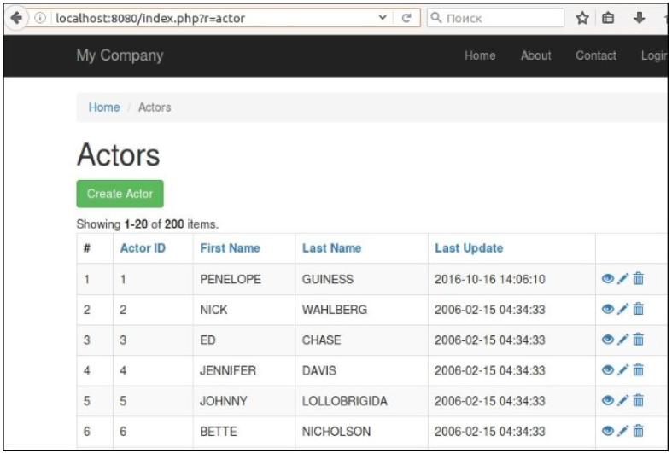
Task: Go to Home via breadcrumb link
Action: (104, 107)
